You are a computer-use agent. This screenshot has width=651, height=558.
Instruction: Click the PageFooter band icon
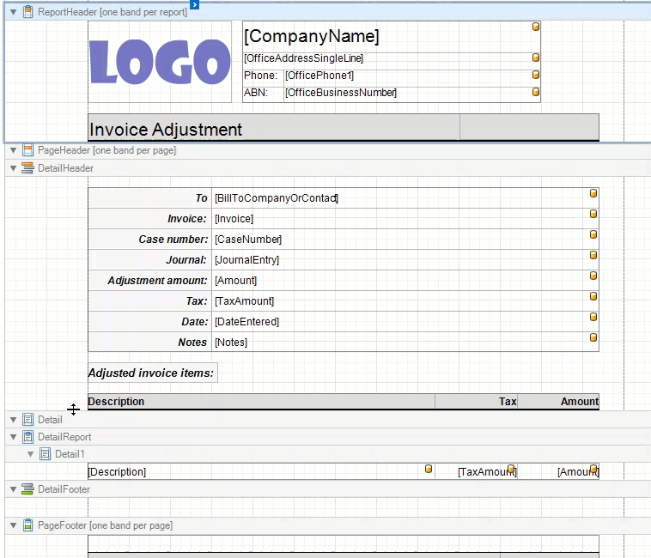pos(27,525)
